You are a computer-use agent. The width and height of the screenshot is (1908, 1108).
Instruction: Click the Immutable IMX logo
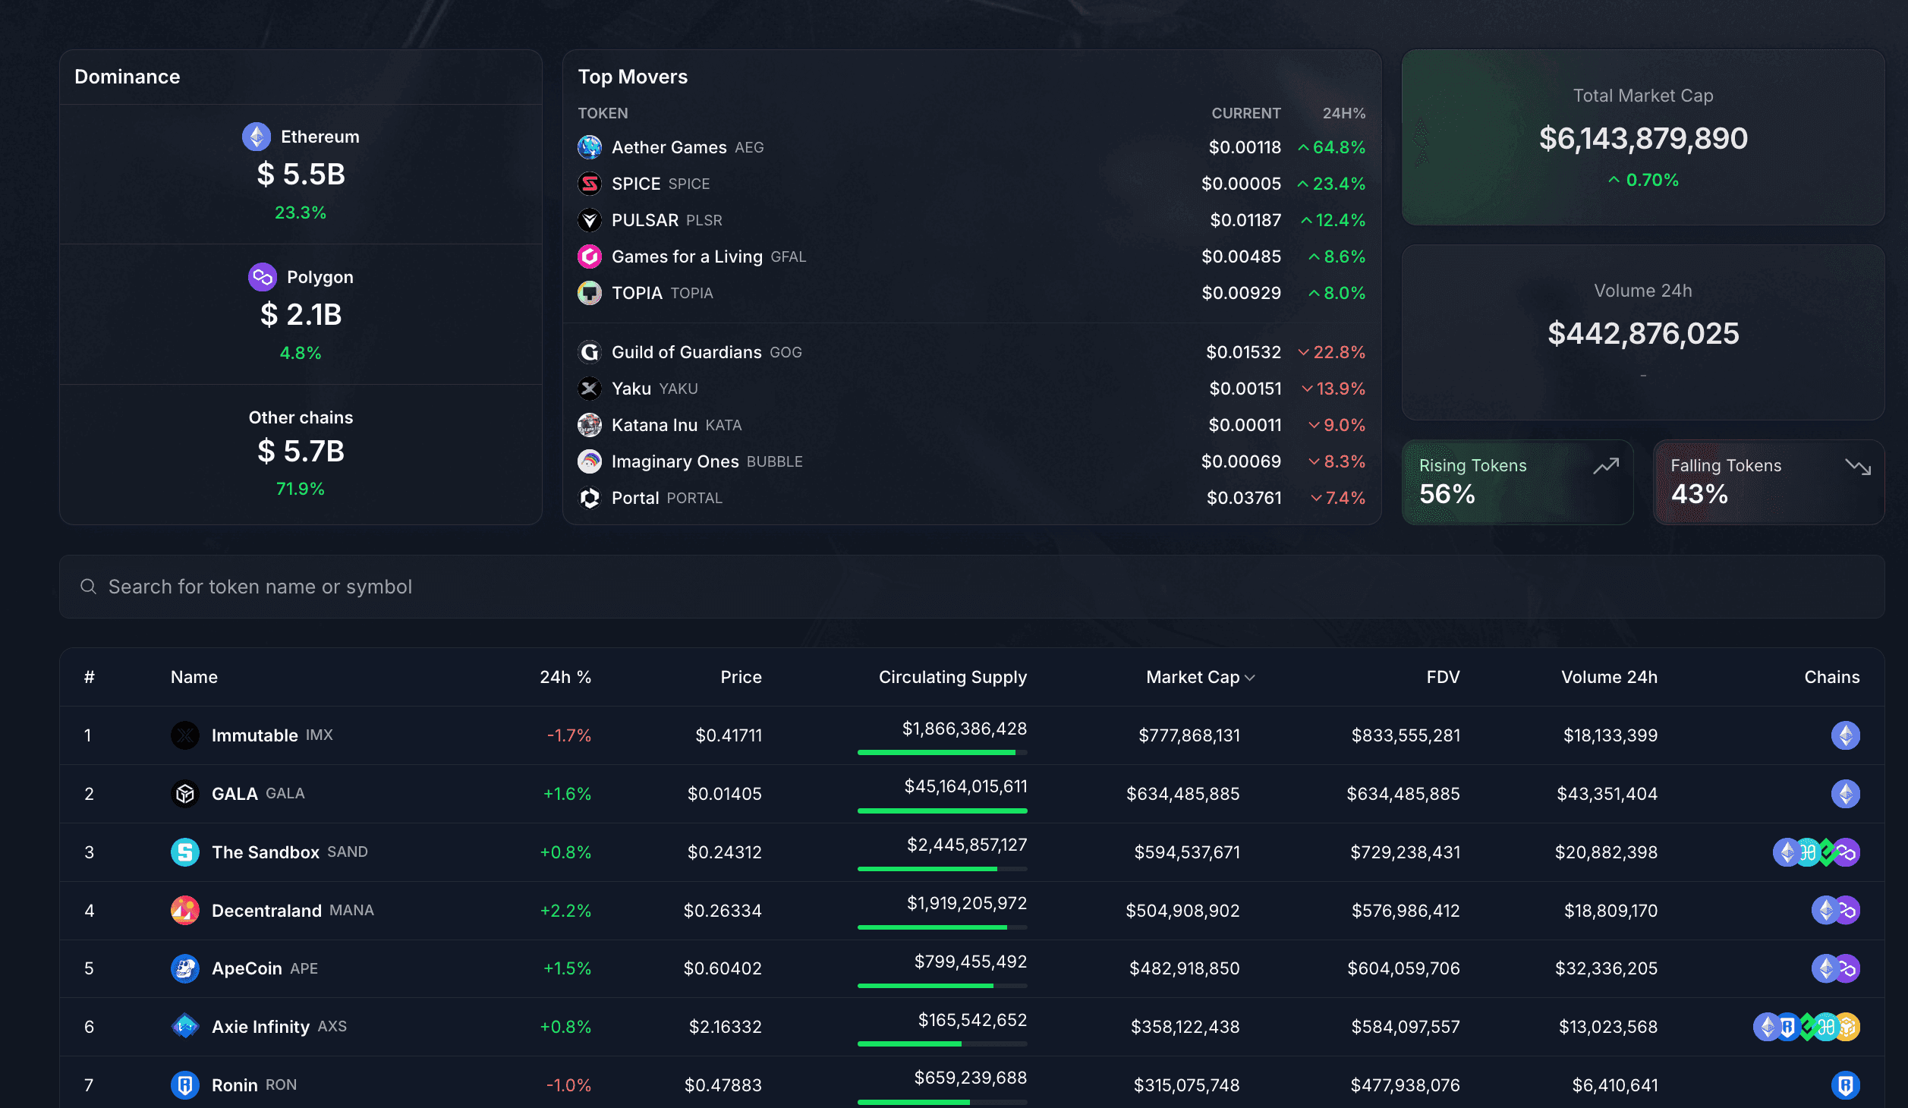pyautogui.click(x=185, y=735)
